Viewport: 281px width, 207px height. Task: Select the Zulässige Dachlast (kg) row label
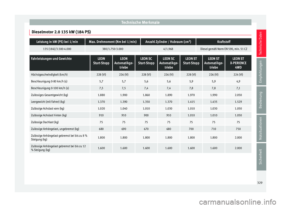(45, 122)
